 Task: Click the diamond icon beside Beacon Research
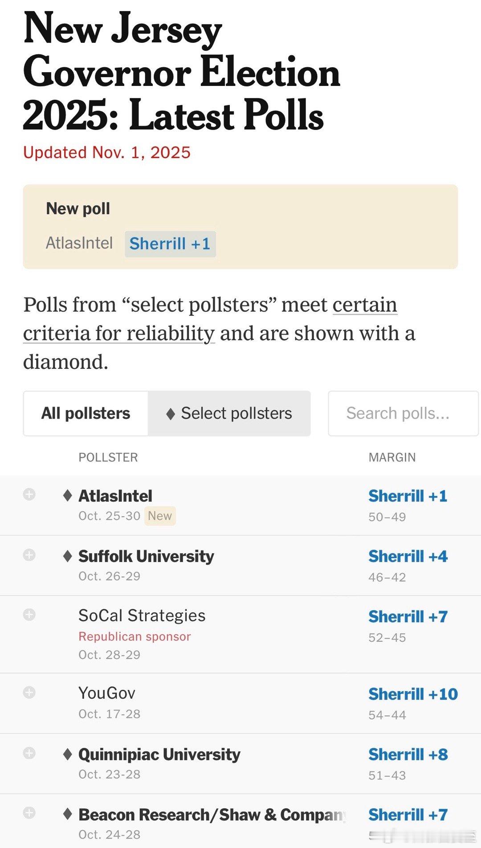[x=68, y=814]
